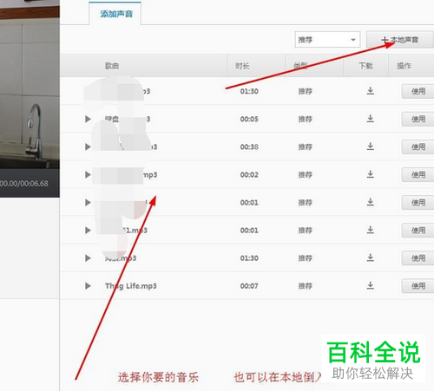
Task: Click 使用 for Thug Life.mp3
Action: 418,286
